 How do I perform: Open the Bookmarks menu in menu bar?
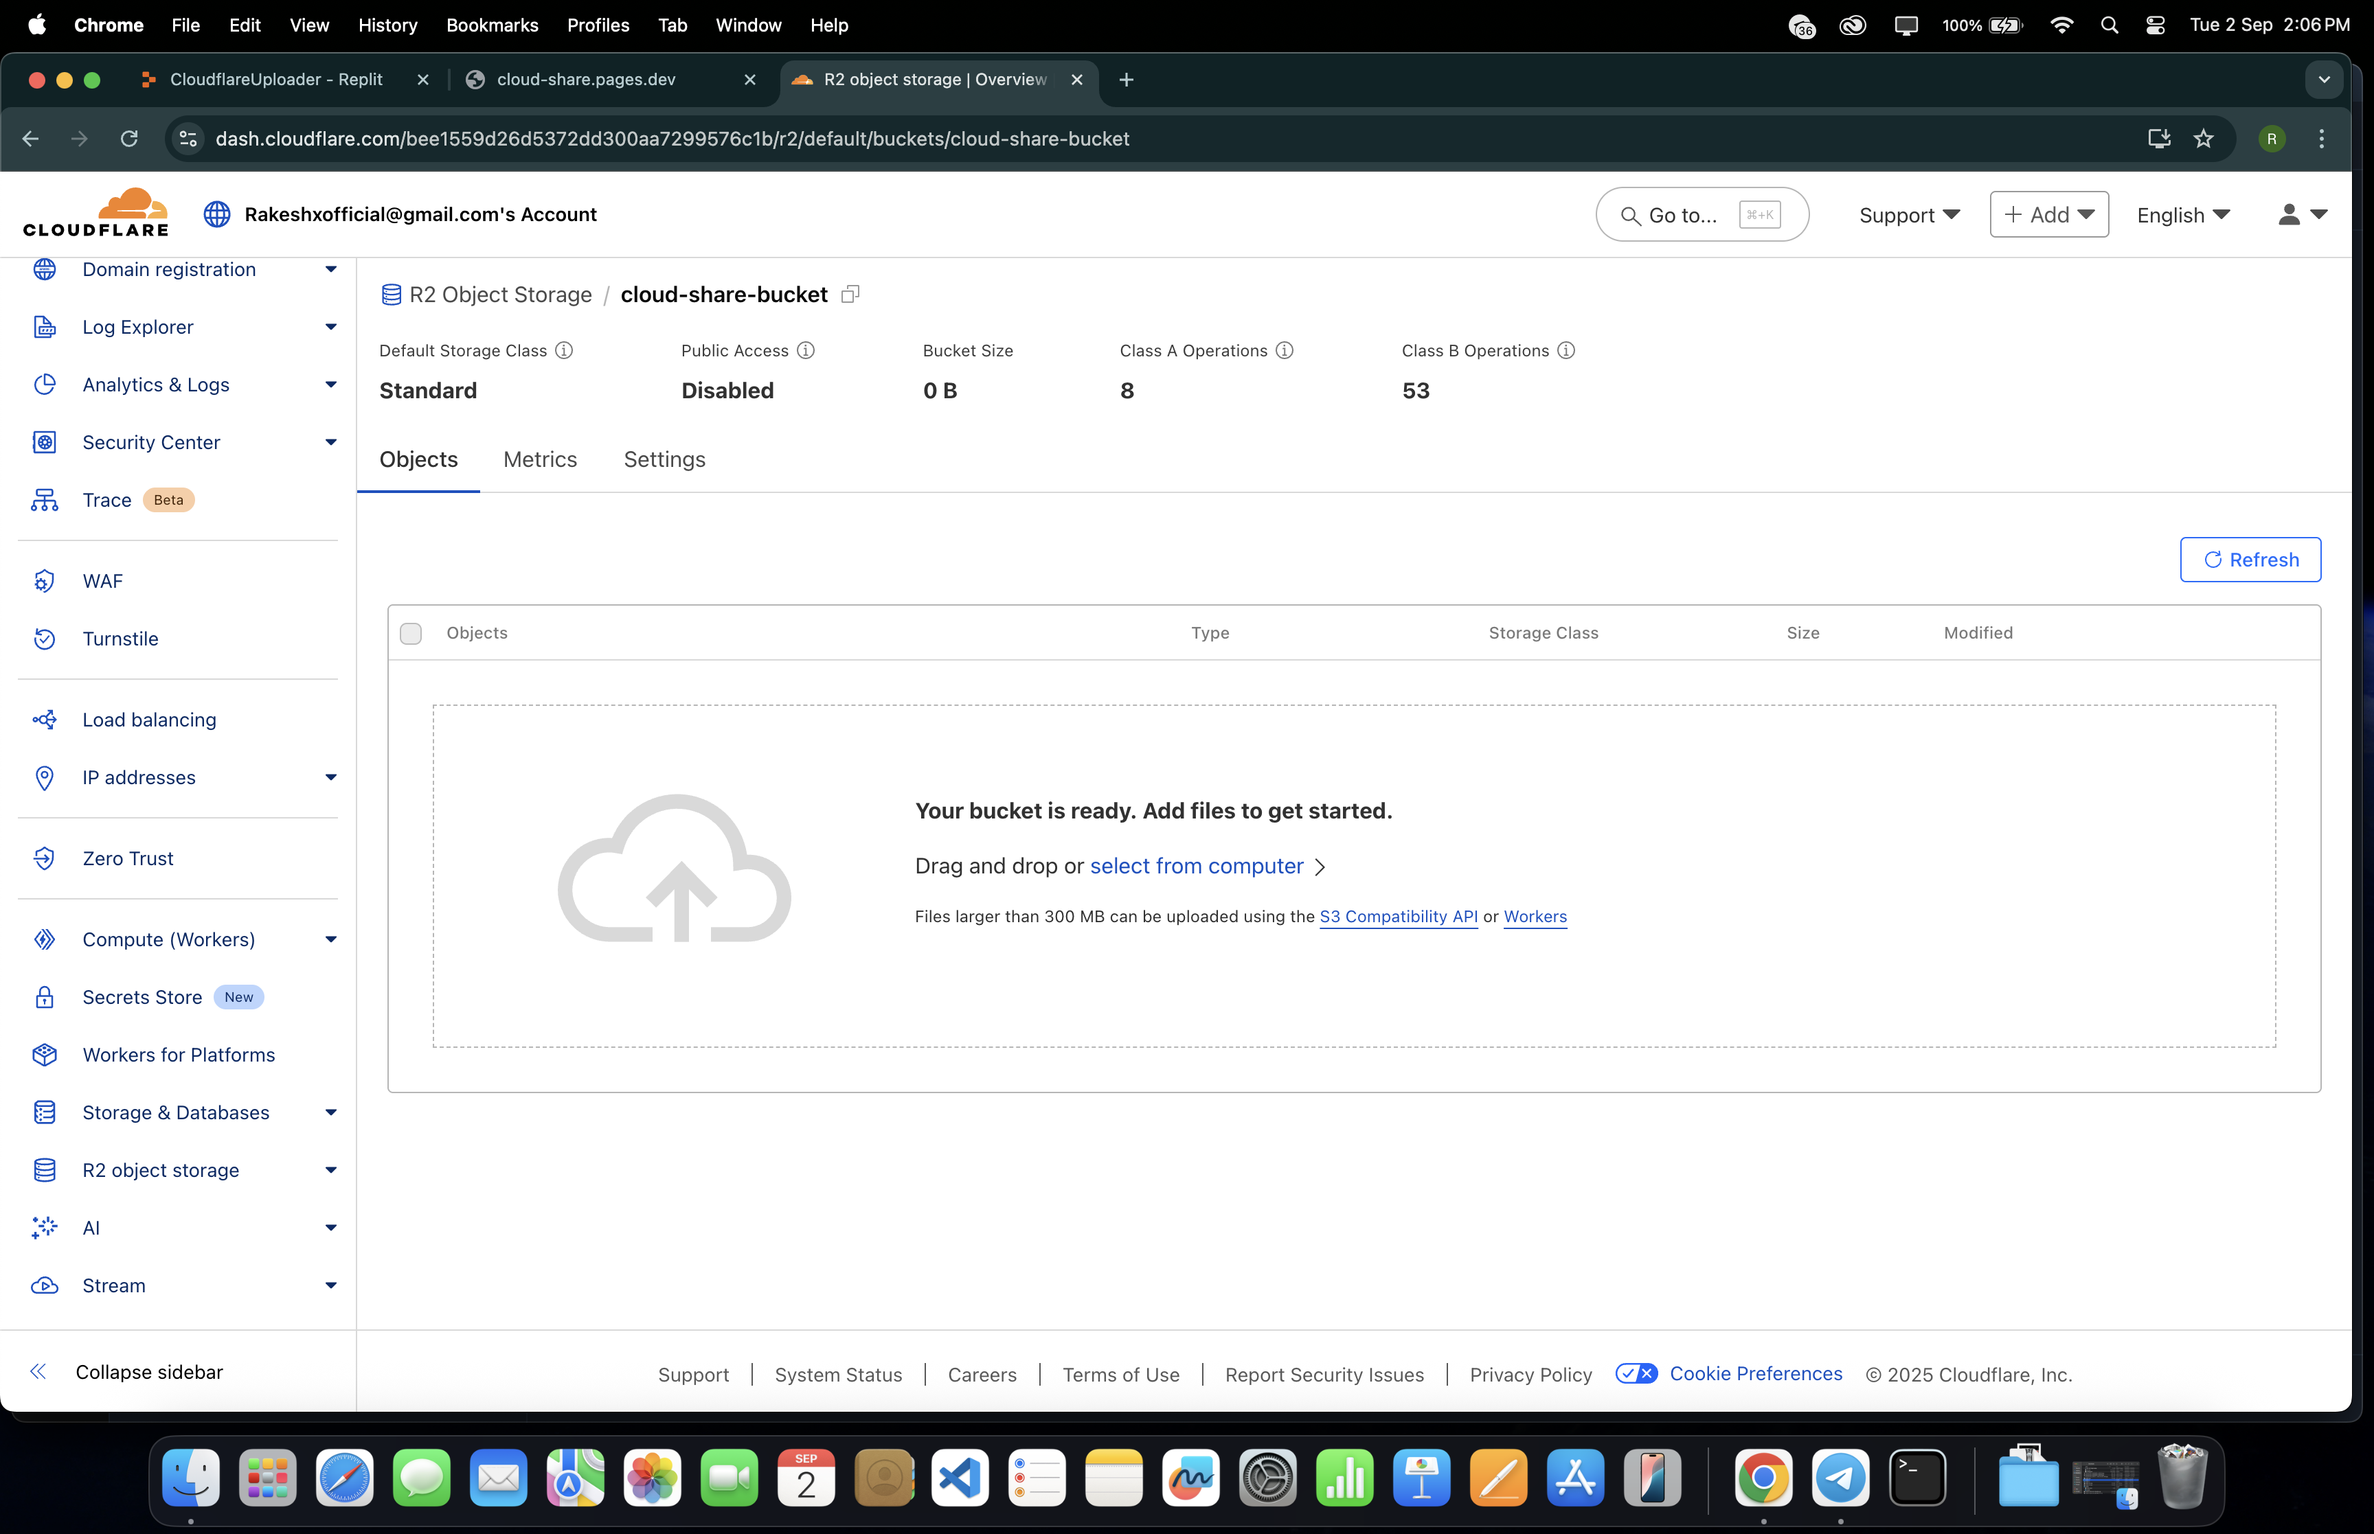click(x=492, y=25)
